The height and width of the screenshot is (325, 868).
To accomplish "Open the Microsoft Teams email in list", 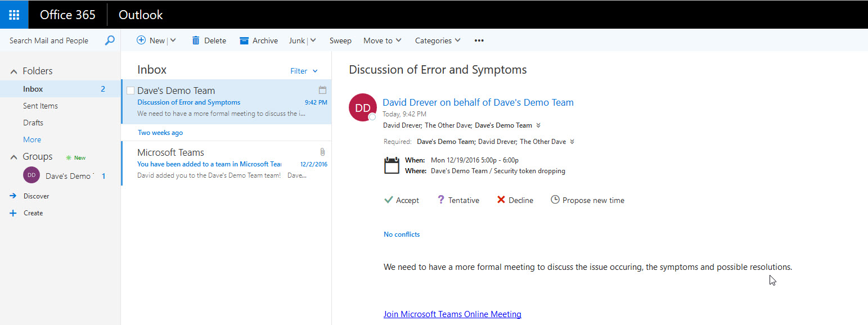I will pos(226,163).
